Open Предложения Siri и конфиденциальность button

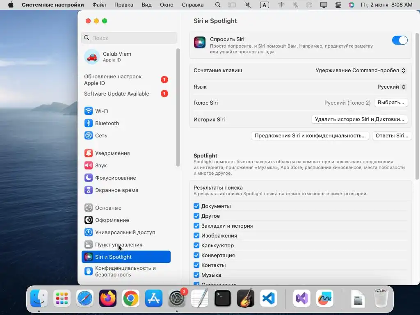coord(310,136)
